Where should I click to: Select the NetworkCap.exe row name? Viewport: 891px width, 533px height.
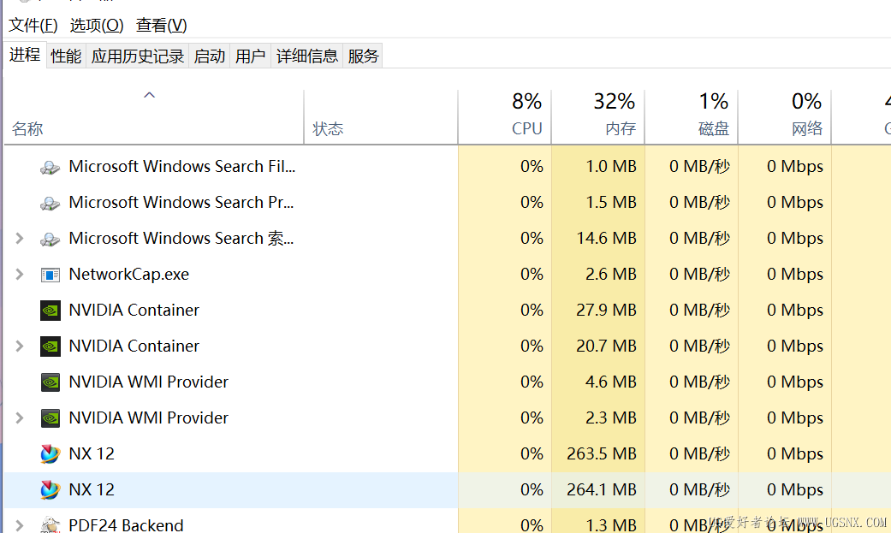point(129,275)
